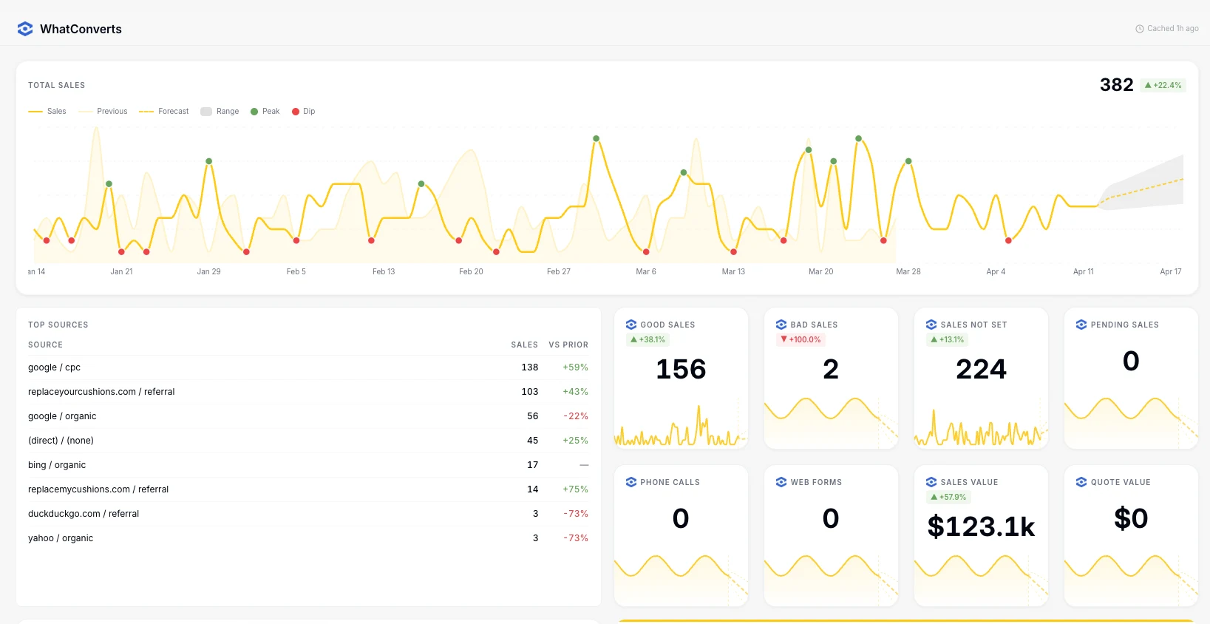
Task: Click the Sales Not Set card icon
Action: coord(931,325)
